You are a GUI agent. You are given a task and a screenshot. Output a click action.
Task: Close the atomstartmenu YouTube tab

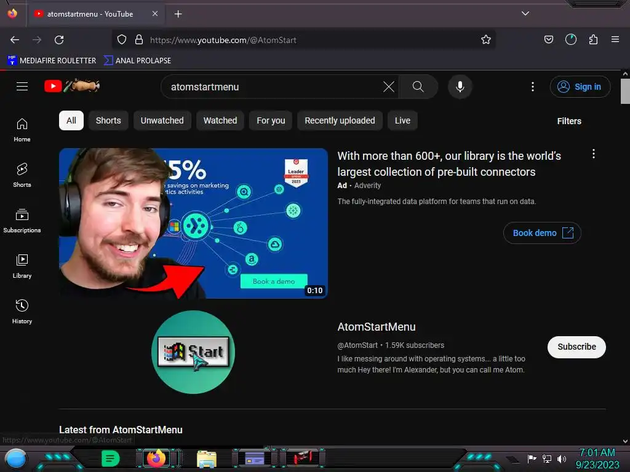coord(154,14)
